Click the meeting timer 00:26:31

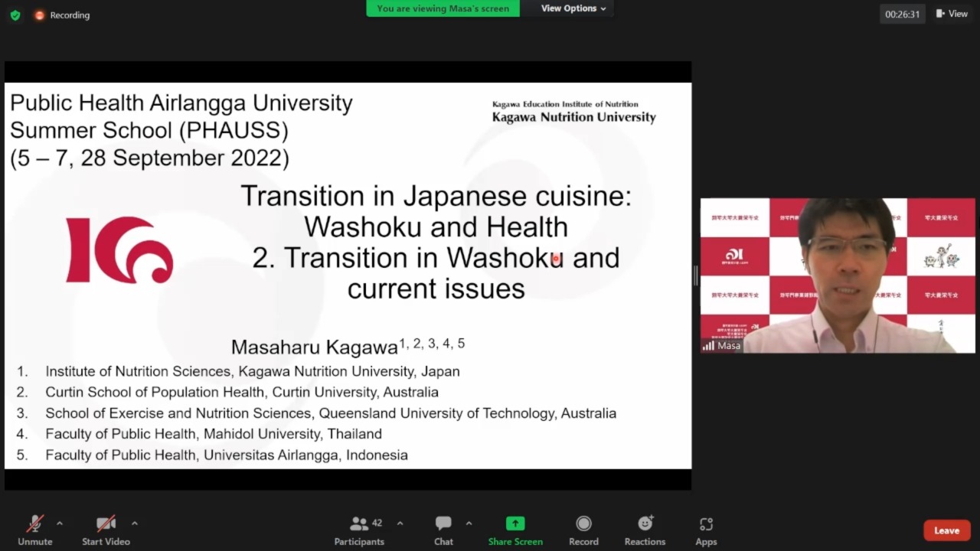point(902,14)
